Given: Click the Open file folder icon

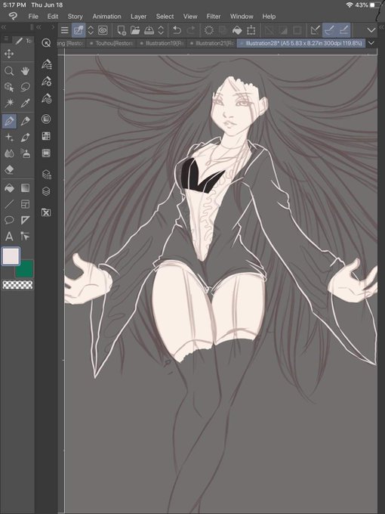Looking at the screenshot, I should click(135, 30).
